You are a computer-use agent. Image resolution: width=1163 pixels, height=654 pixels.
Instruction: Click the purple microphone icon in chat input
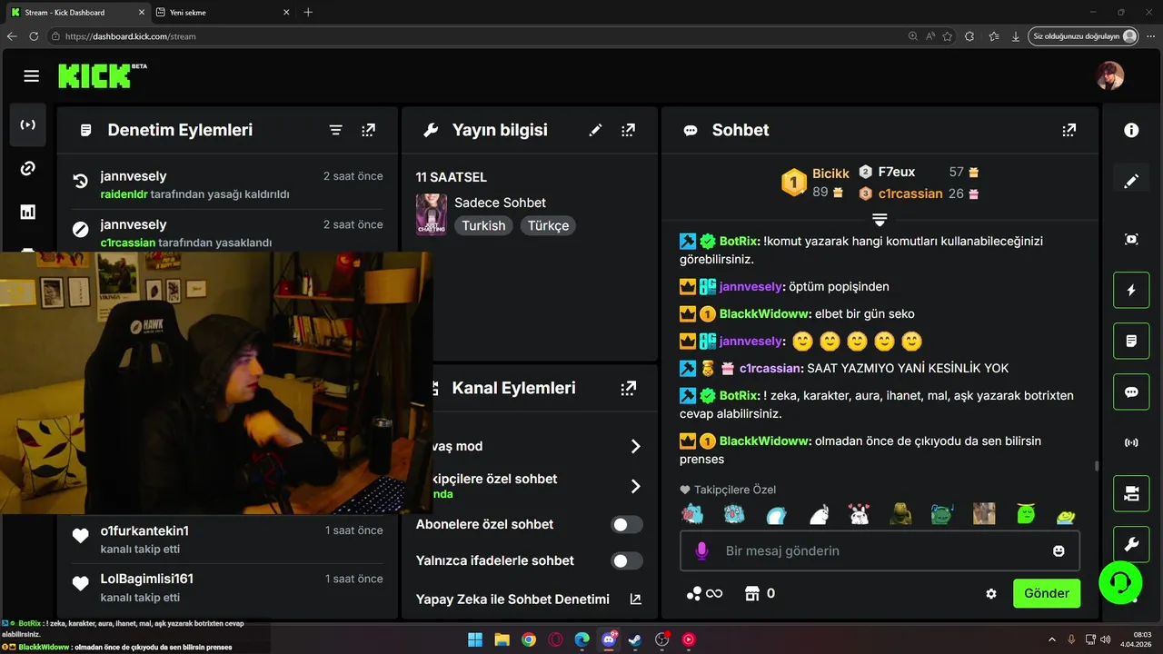[701, 550]
